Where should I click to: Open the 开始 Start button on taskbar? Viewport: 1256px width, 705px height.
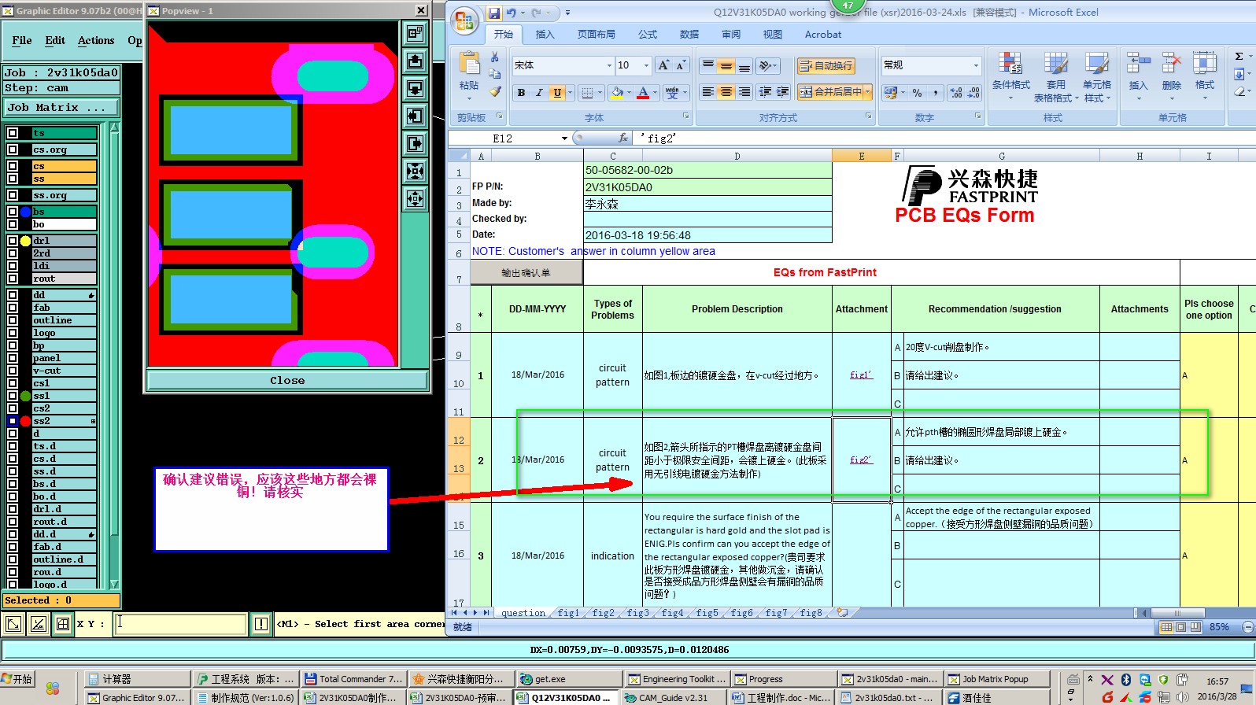[x=17, y=679]
